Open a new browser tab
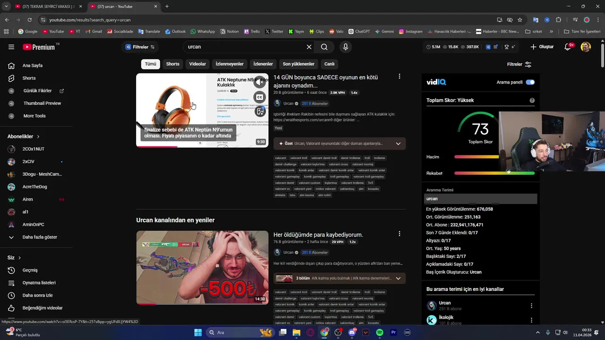The width and height of the screenshot is (605, 340). tap(167, 7)
